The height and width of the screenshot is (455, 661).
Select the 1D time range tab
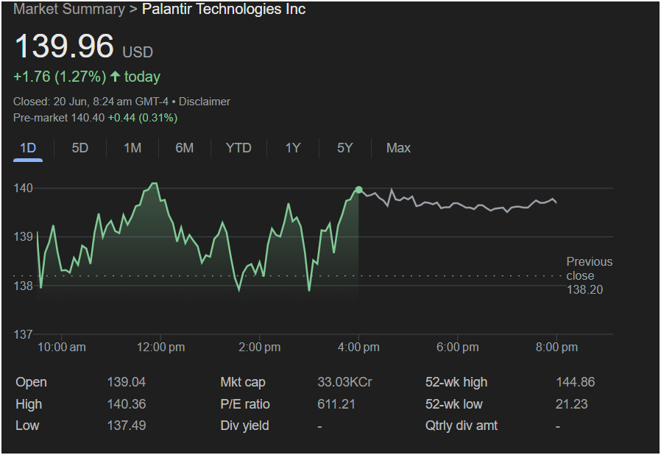coord(28,148)
